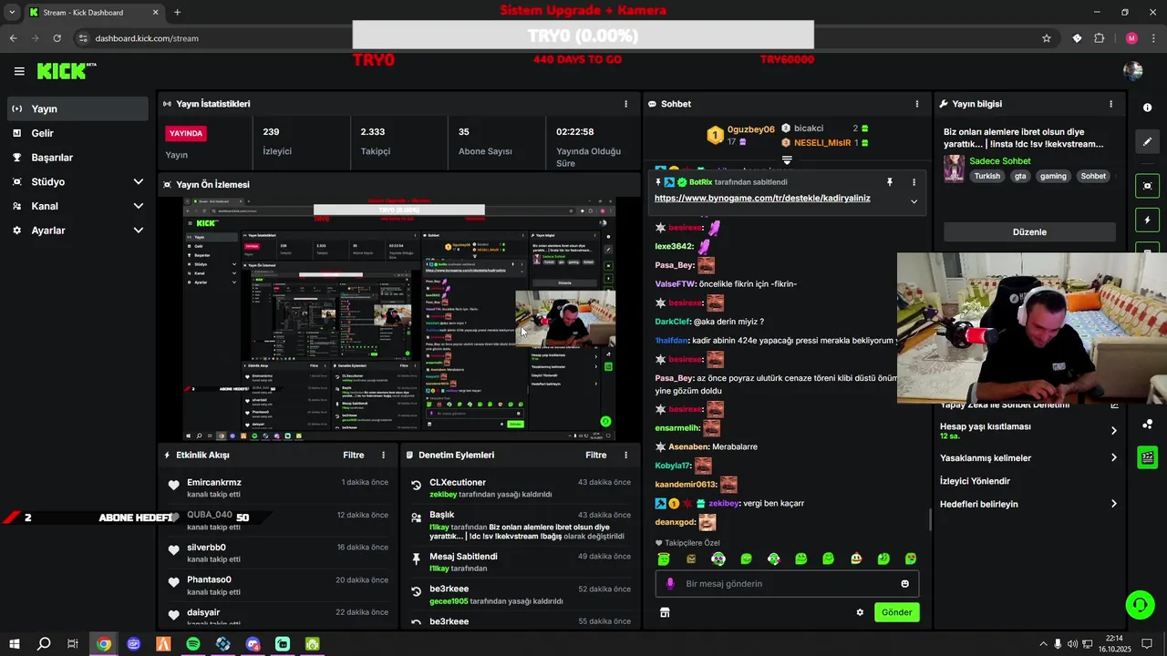This screenshot has width=1167, height=656.
Task: Open the Filtre dropdown in Etkinlik Akışı
Action: click(x=353, y=455)
